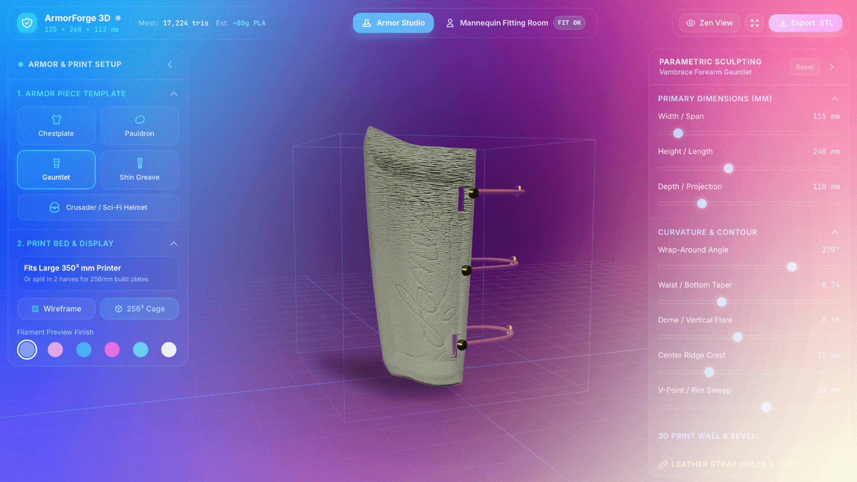Click the Depth / Projection slider handle
The height and width of the screenshot is (482, 857).
(x=702, y=204)
